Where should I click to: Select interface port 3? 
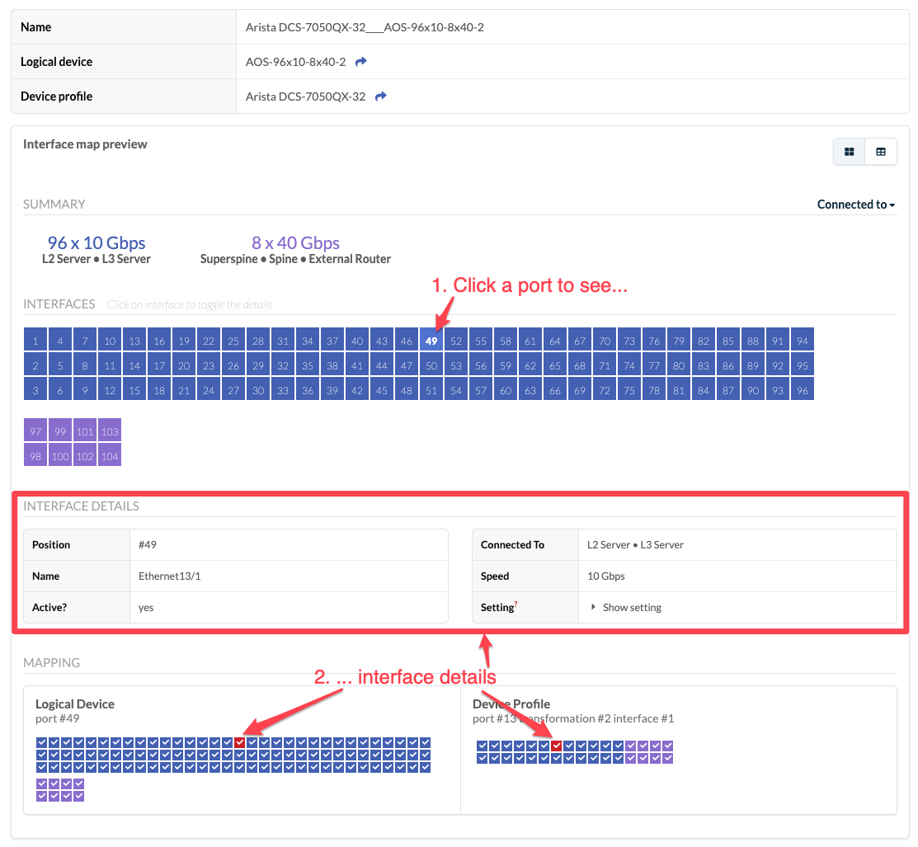tap(35, 390)
